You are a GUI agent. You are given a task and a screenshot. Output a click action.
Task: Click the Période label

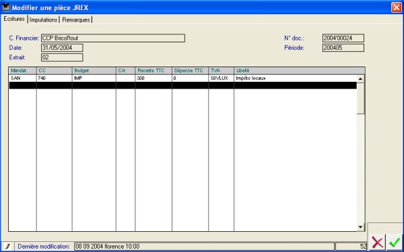click(x=294, y=48)
